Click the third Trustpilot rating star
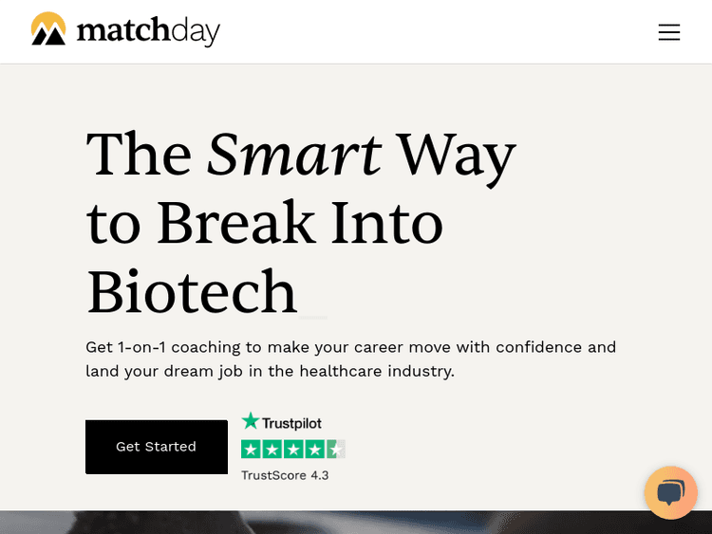712x534 pixels. click(x=293, y=450)
